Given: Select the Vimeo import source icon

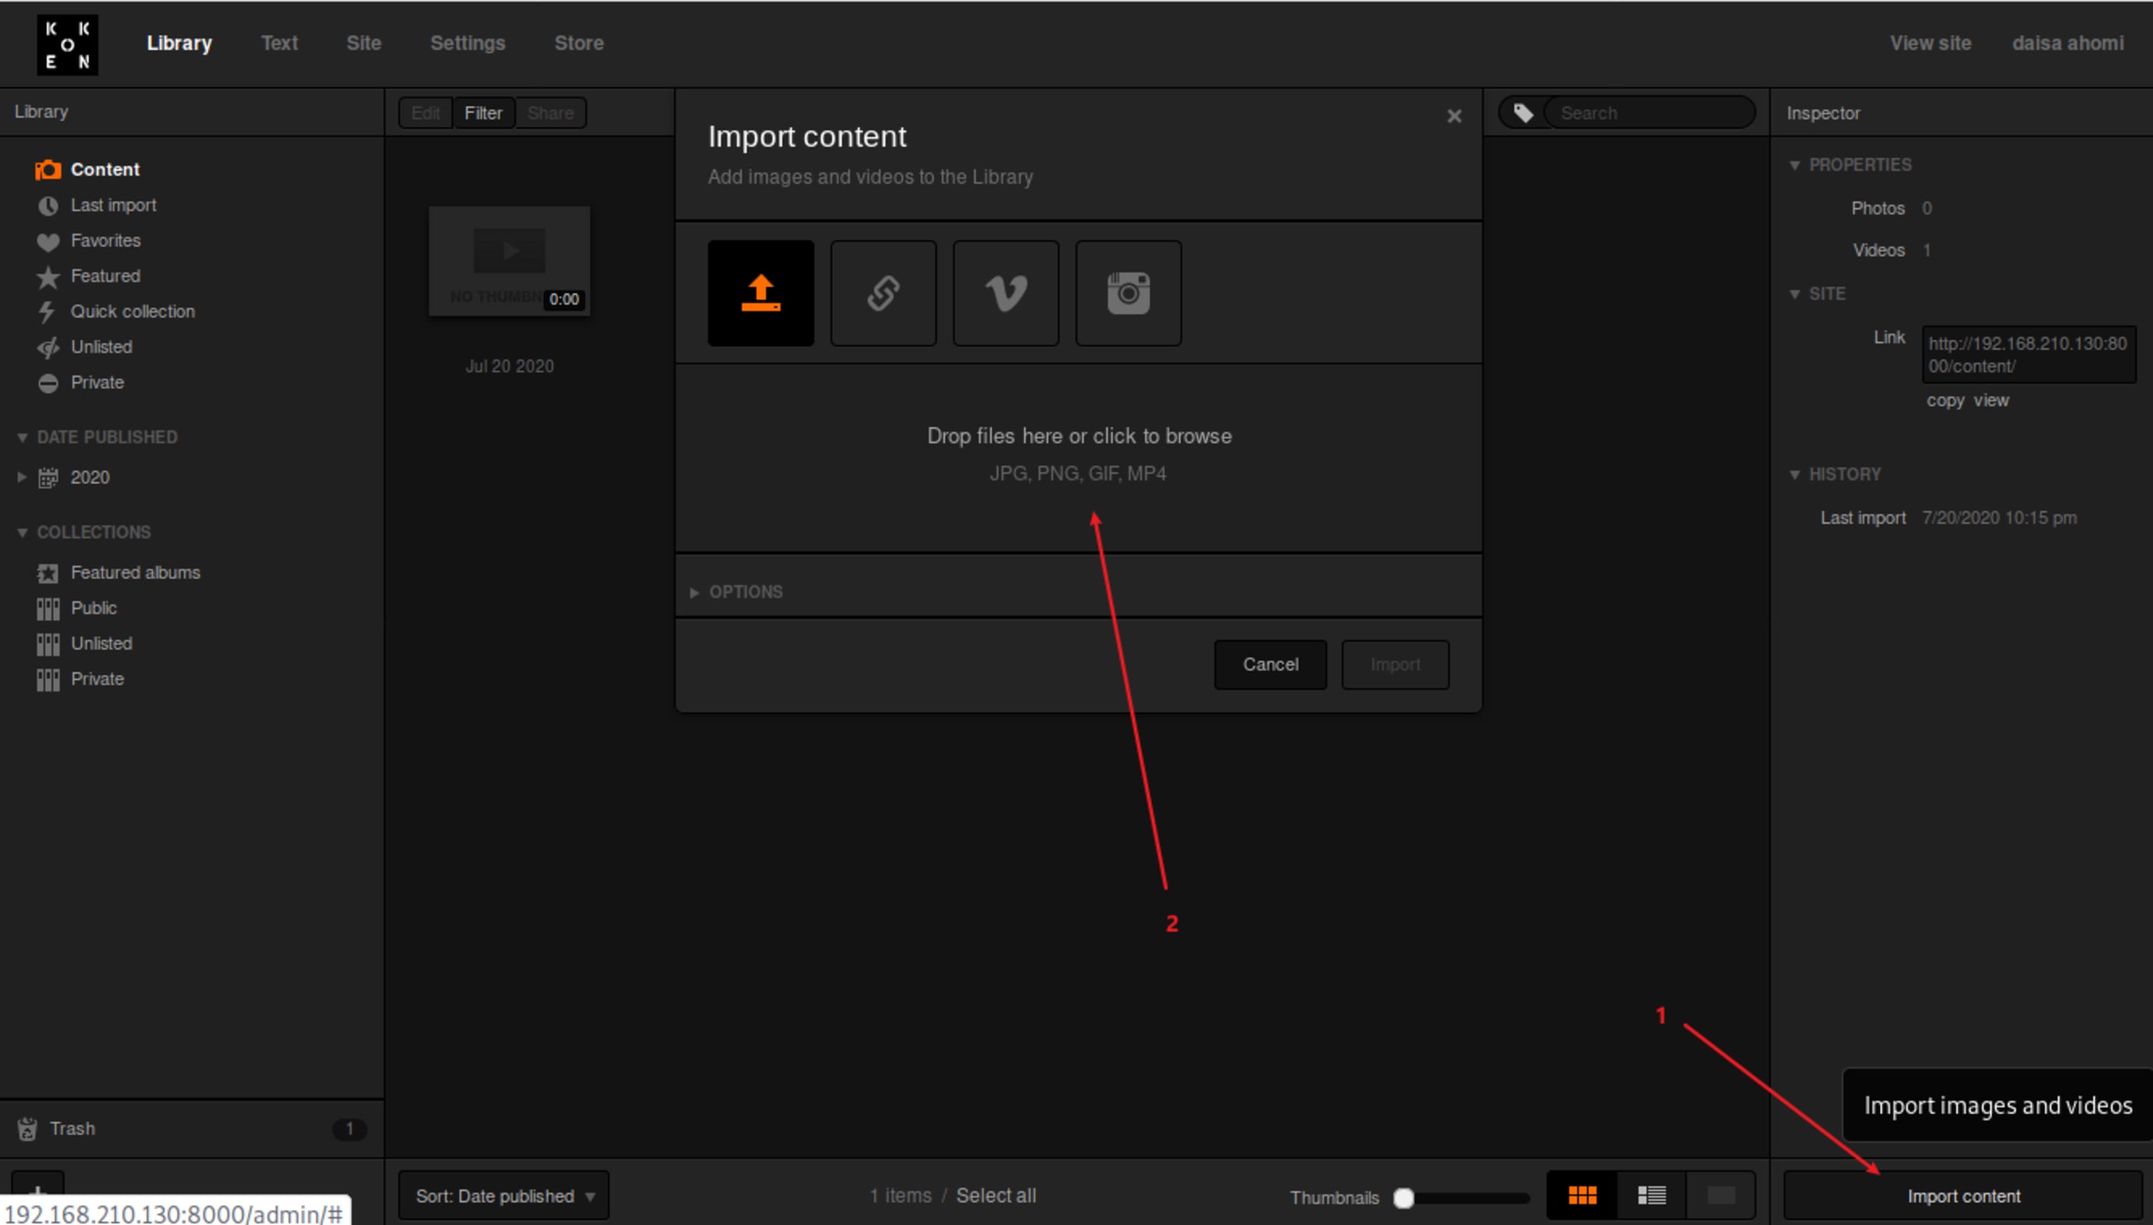Looking at the screenshot, I should click(1005, 293).
